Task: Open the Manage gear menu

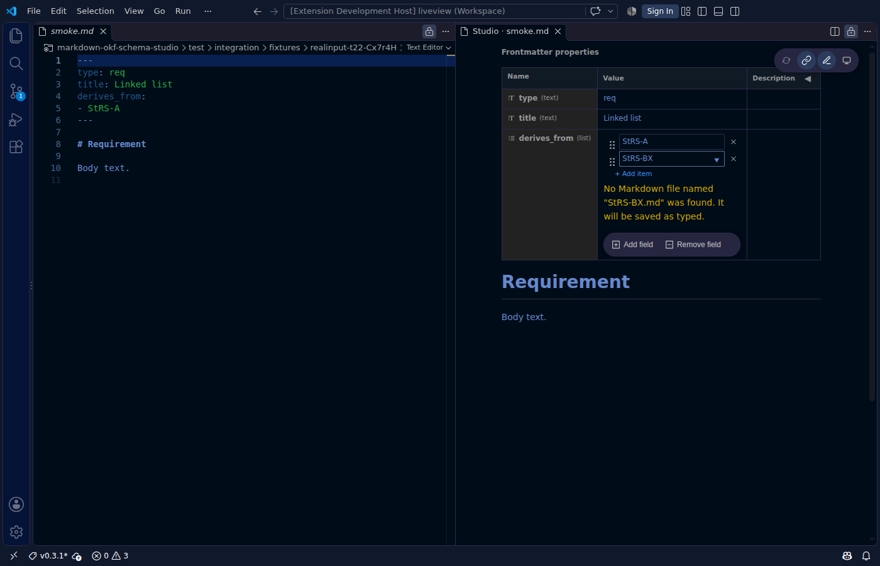Action: 16,532
